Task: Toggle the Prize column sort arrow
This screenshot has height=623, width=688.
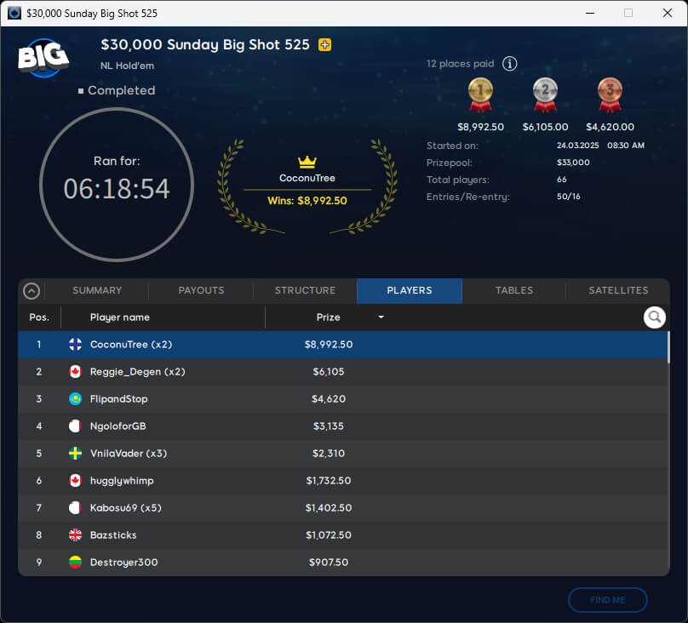Action: coord(381,317)
